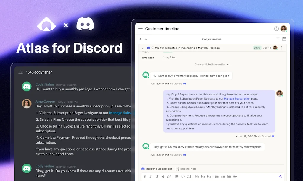
Task: Insert a link using the editor link button
Action: click(x=169, y=177)
